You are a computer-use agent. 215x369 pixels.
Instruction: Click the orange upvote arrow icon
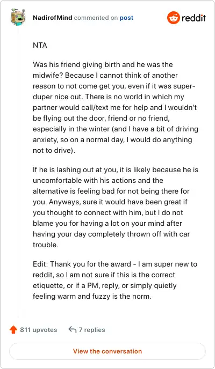13,330
